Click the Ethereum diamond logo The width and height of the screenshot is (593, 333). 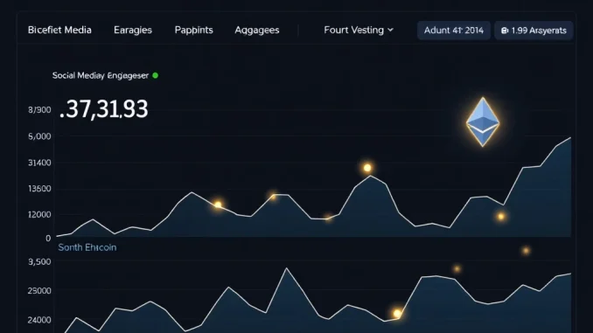tap(483, 121)
